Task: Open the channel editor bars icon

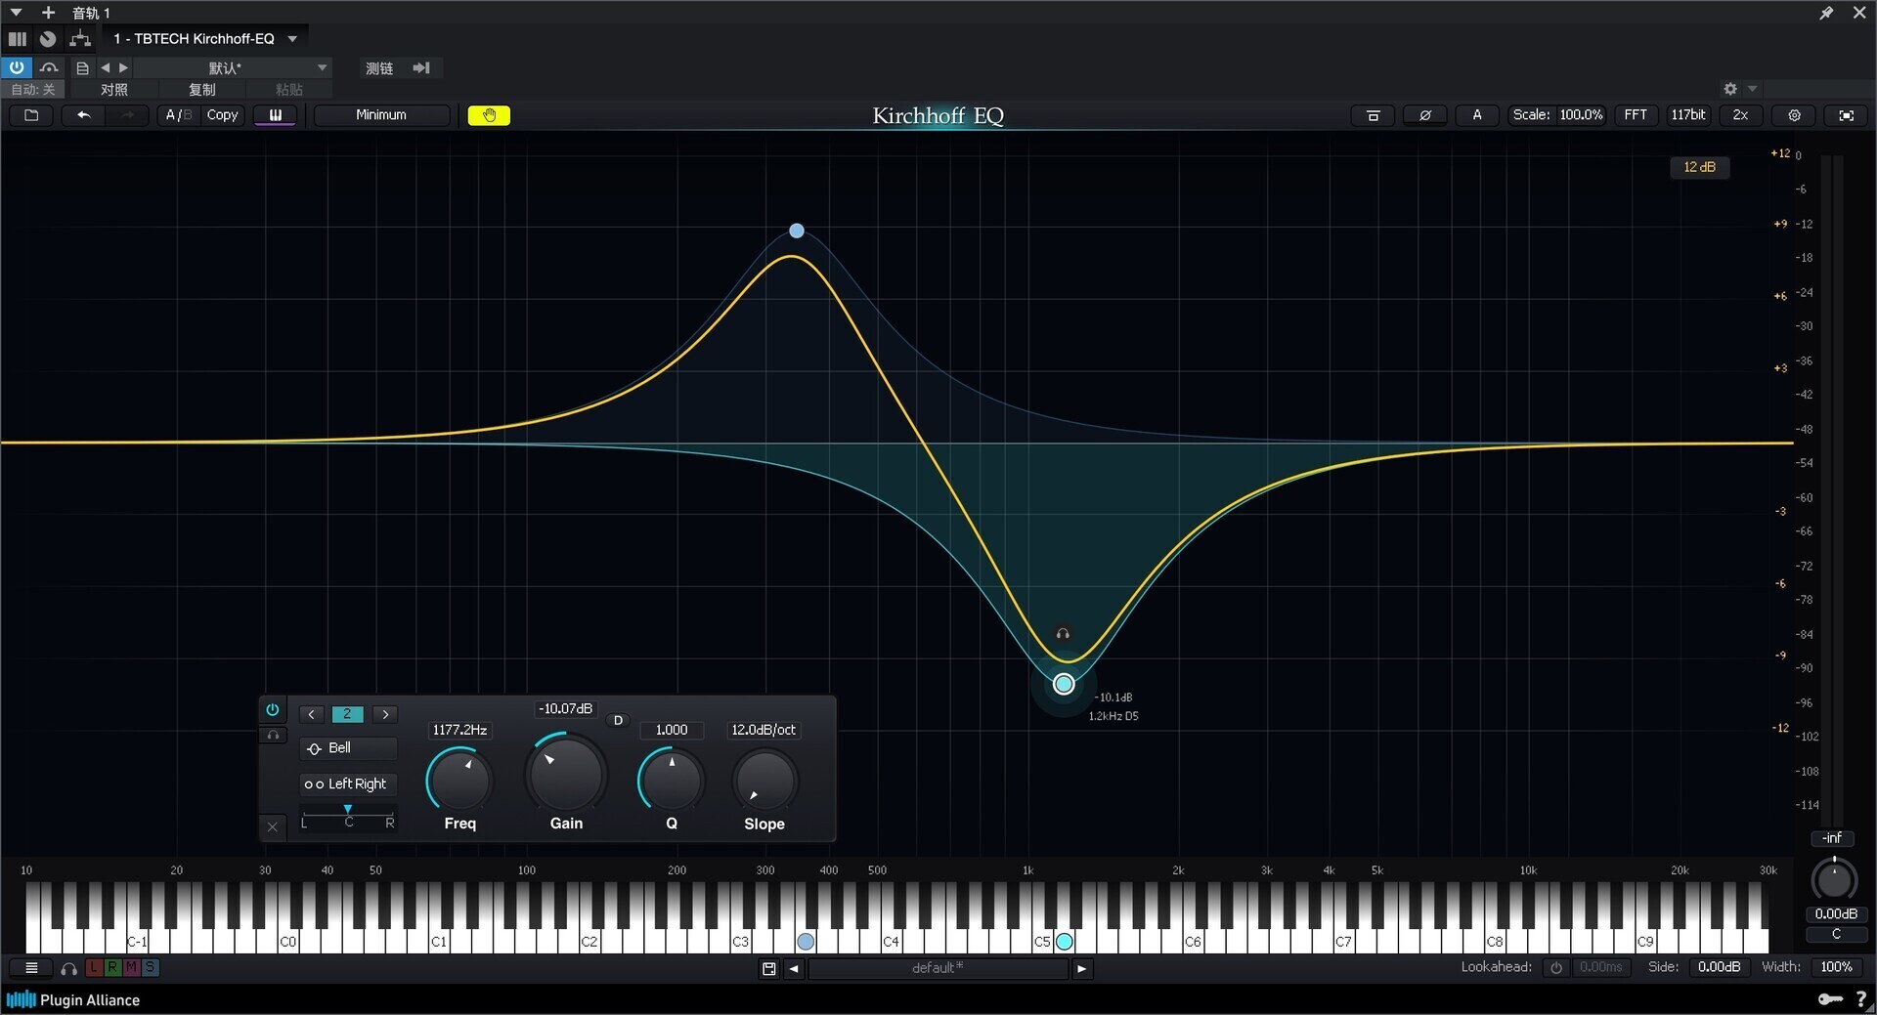Action: (18, 39)
